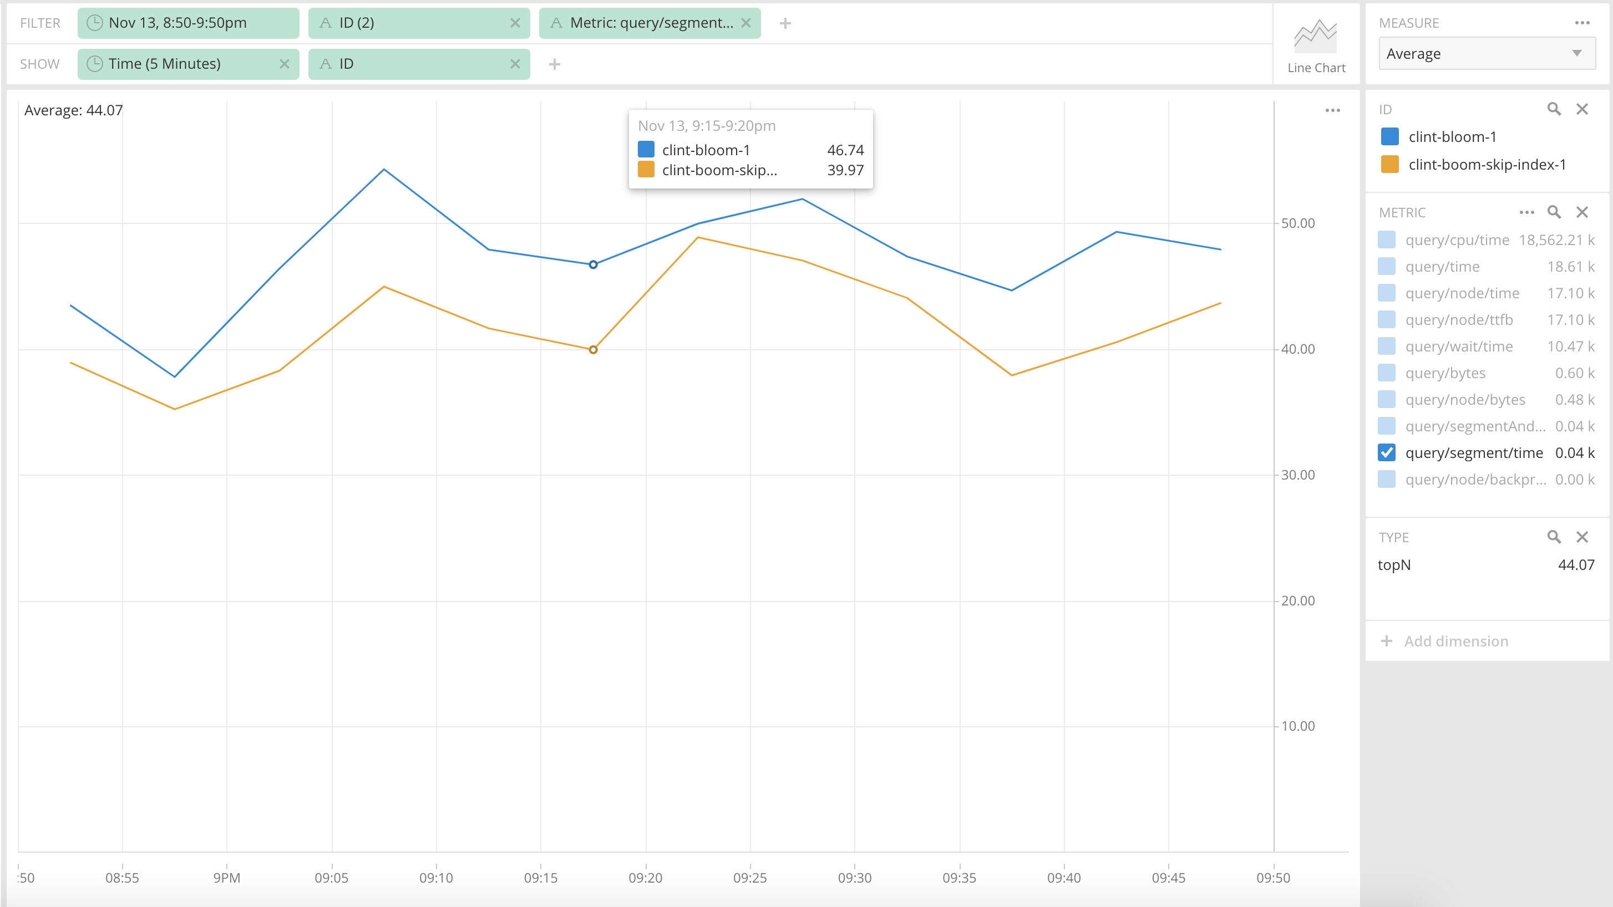Open the Nov 13 time filter
This screenshot has height=907, width=1613.
(x=188, y=23)
